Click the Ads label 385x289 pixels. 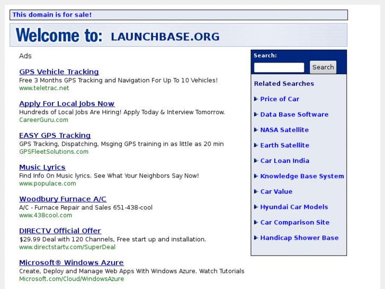click(25, 56)
